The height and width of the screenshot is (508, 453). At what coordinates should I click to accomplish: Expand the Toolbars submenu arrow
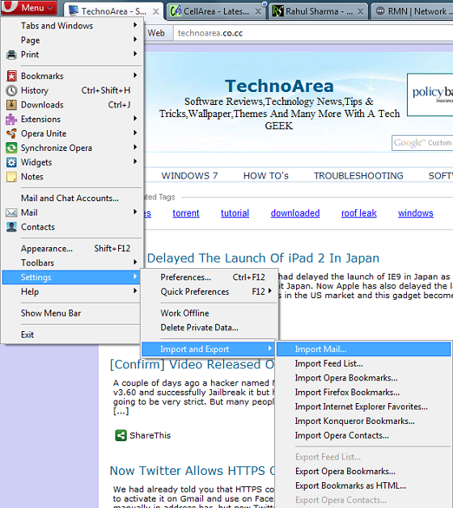pos(135,262)
